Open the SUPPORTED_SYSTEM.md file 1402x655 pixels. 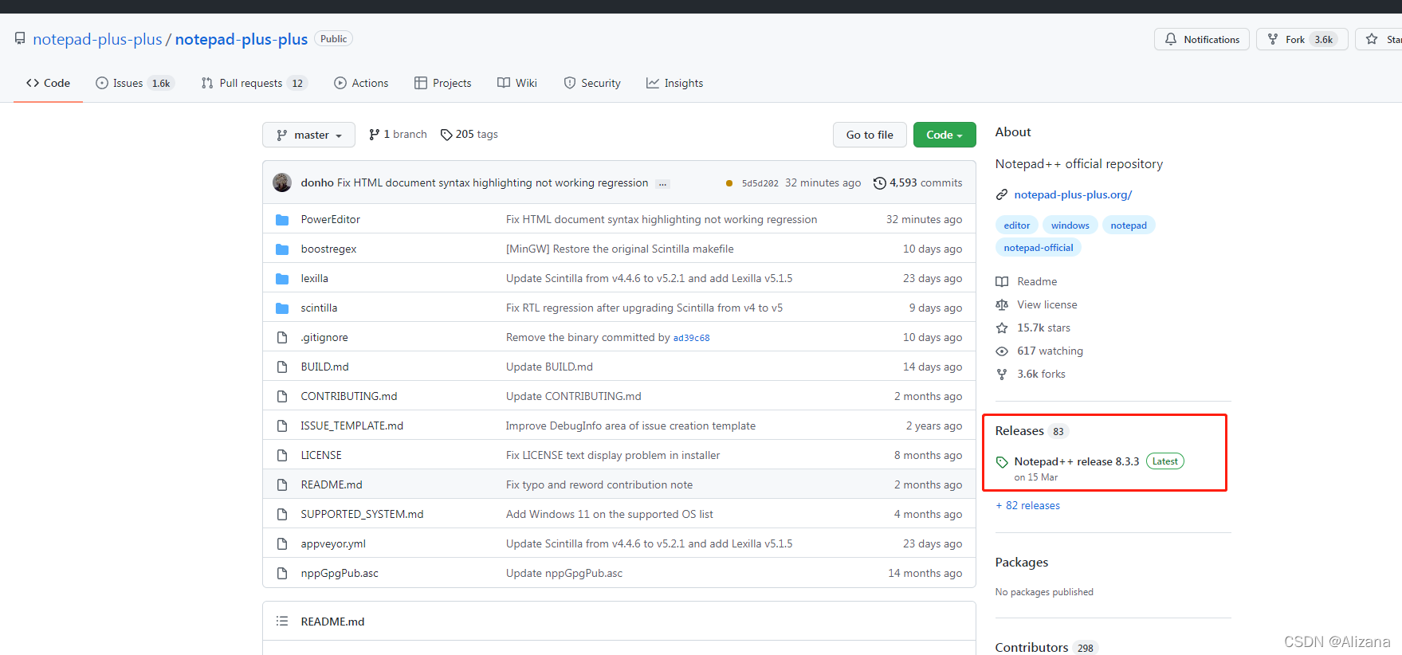pyautogui.click(x=362, y=514)
